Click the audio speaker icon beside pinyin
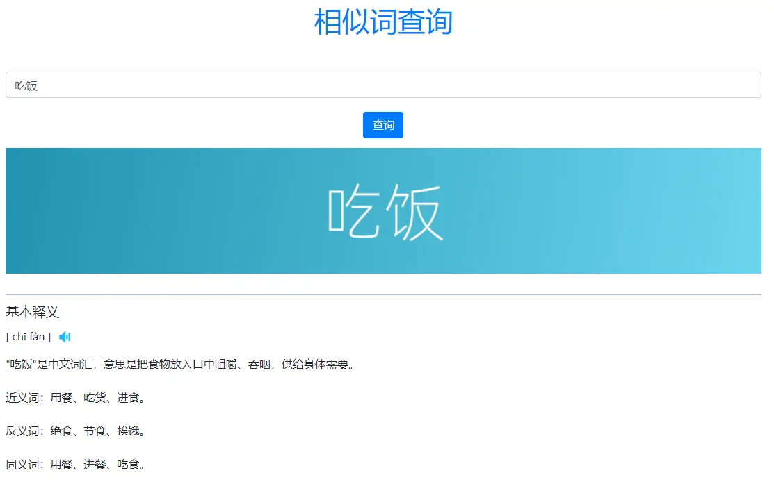 point(65,336)
